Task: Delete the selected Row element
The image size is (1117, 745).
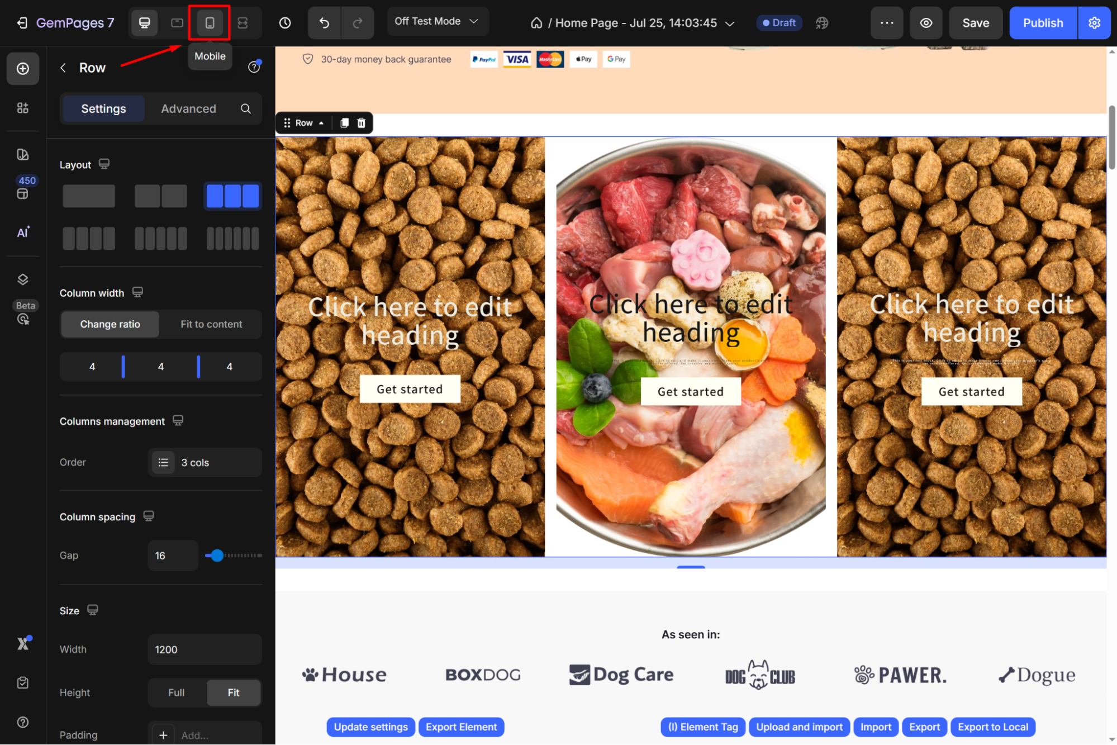Action: coord(362,123)
